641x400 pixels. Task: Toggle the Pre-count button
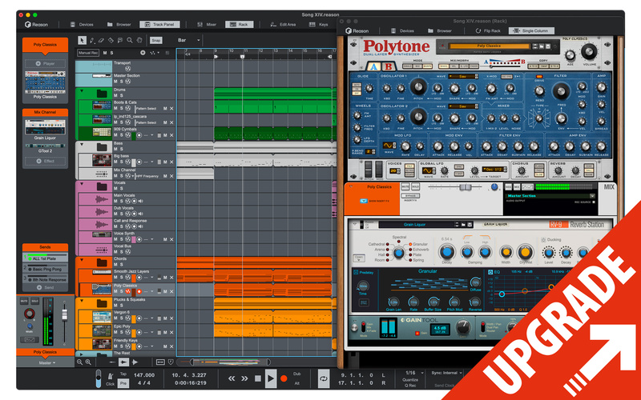(123, 383)
